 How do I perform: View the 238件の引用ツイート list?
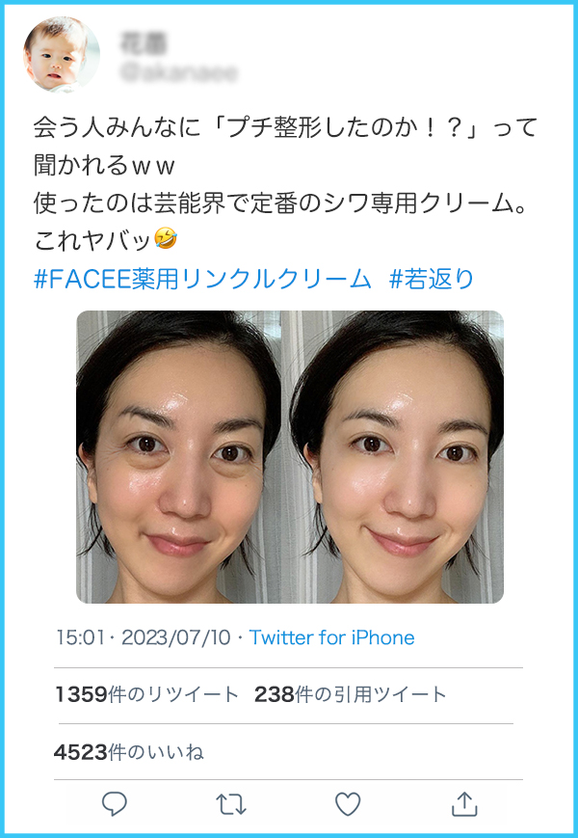coord(350,694)
